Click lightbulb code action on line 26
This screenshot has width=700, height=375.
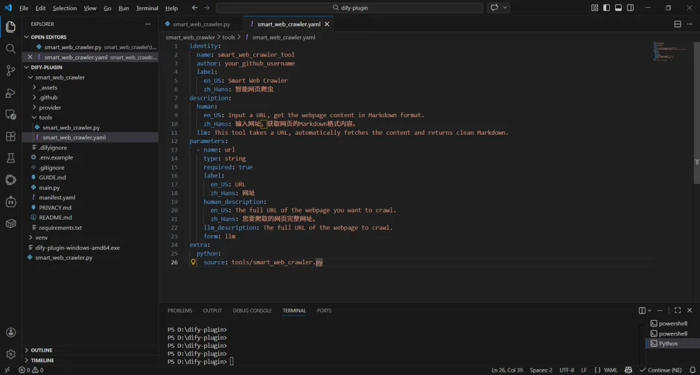tap(193, 262)
